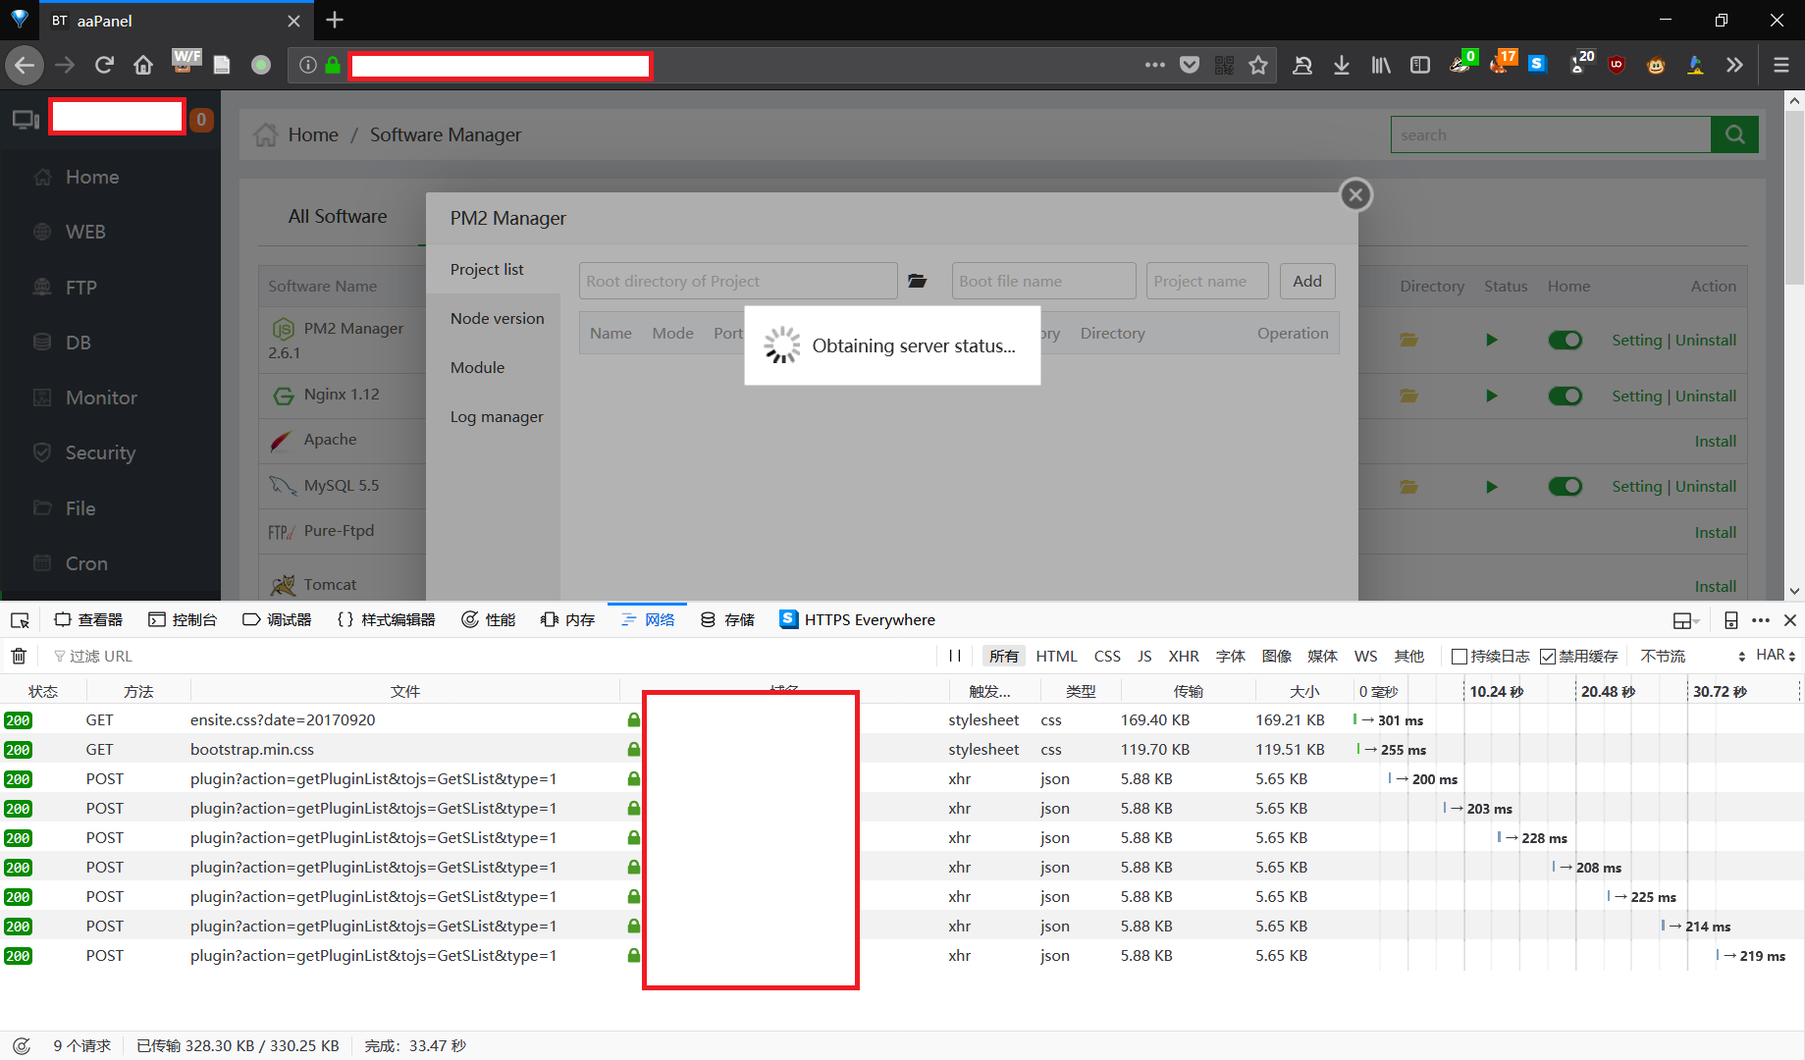Click the element picker icon in devtools
Screen dimensions: 1805x1060
tap(20, 620)
